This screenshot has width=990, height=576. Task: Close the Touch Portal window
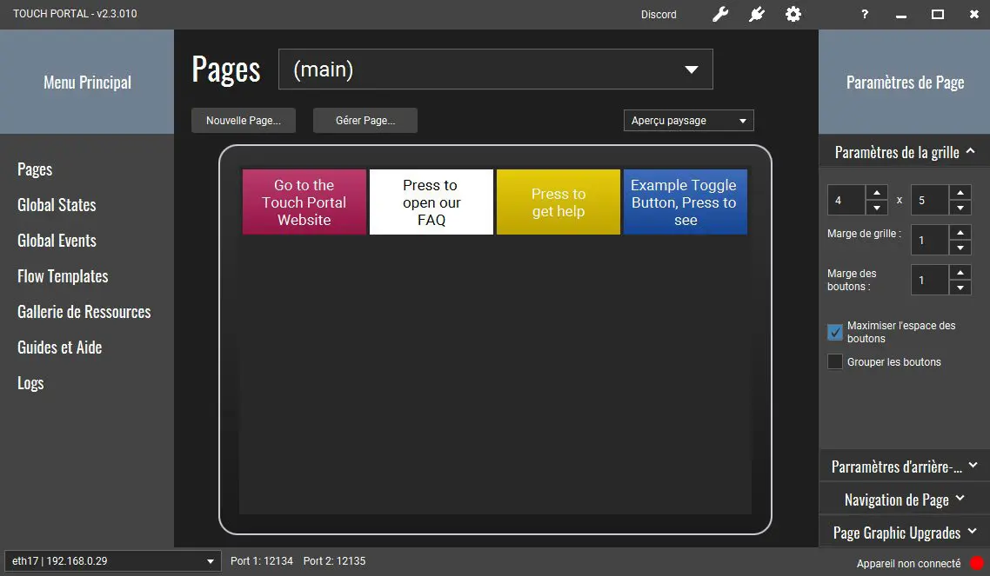(974, 14)
